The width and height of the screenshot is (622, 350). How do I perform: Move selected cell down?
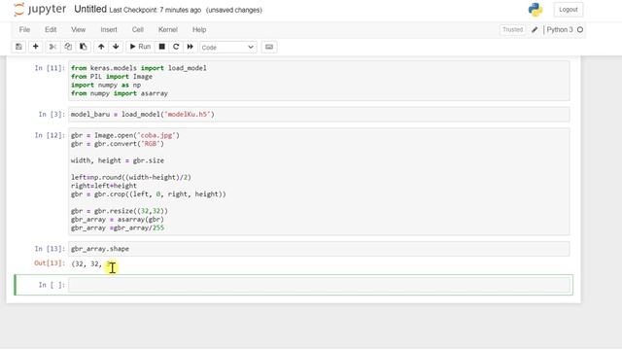(x=116, y=47)
